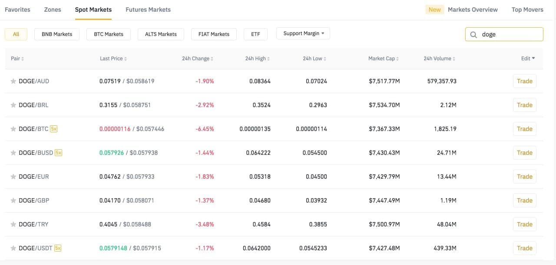Star the DOGE/BUSD pair
This screenshot has height=265, width=556.
coord(13,153)
